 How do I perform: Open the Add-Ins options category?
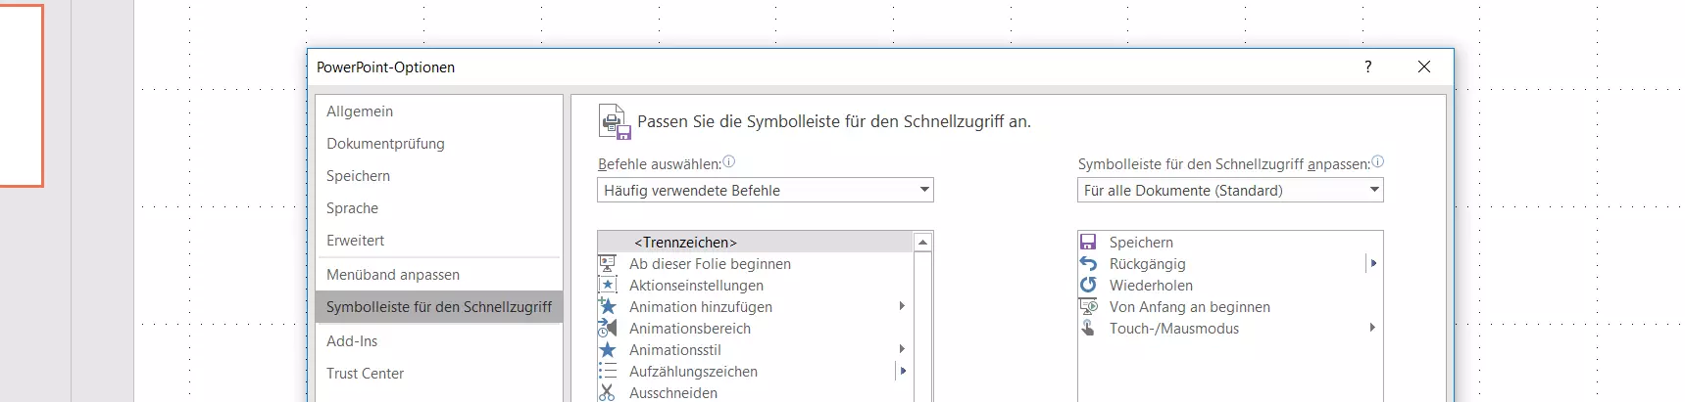[439, 341]
